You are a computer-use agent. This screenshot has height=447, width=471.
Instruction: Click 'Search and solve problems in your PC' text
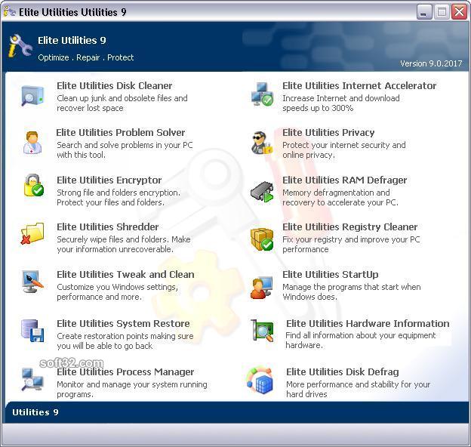125,150
